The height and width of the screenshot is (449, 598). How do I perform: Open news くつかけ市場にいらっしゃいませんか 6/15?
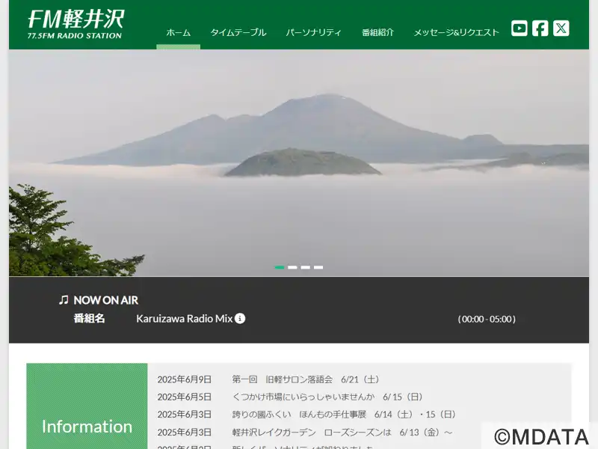pos(327,397)
